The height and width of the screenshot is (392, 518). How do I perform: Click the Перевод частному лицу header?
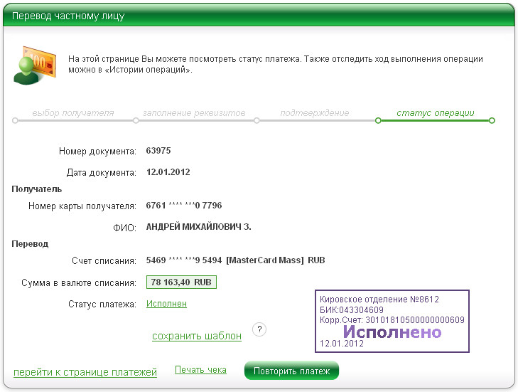coord(68,16)
